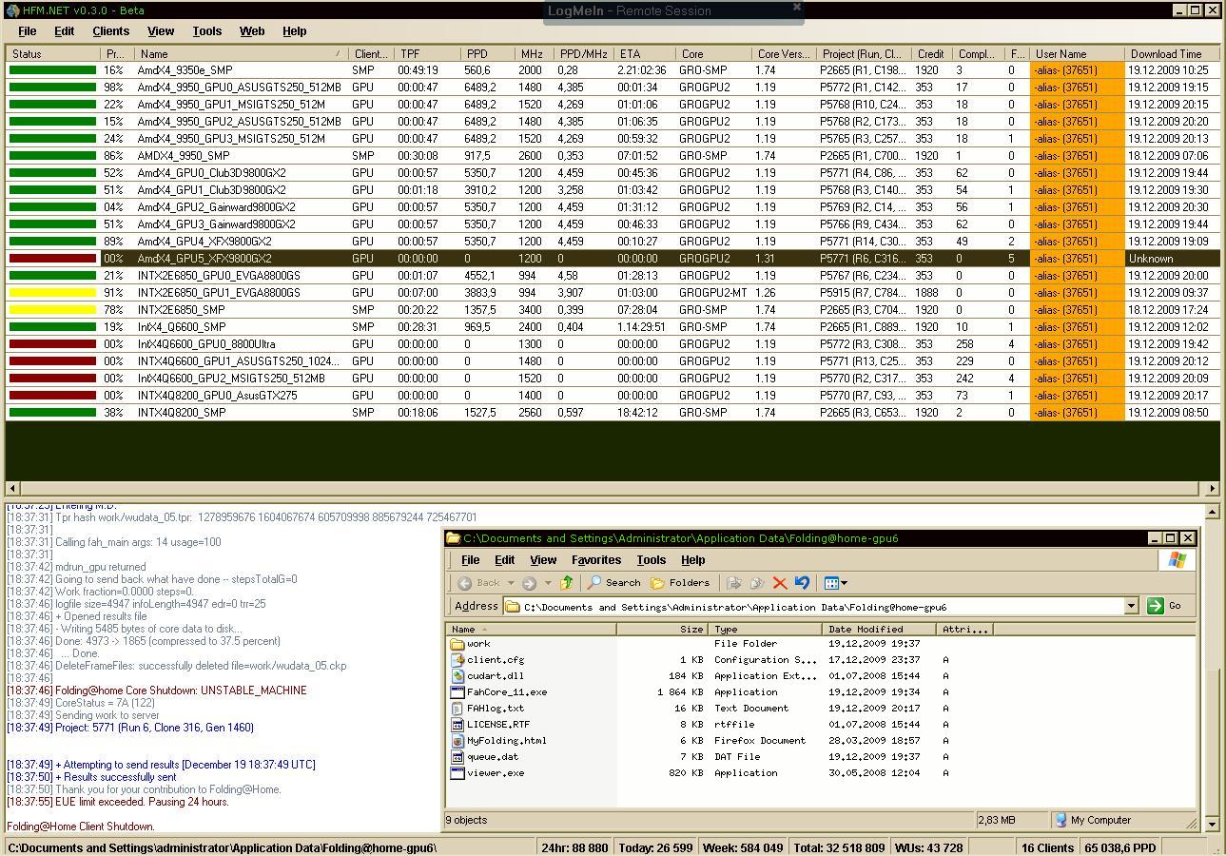Sort clients by the Name column header
1226x856 pixels.
click(x=241, y=54)
